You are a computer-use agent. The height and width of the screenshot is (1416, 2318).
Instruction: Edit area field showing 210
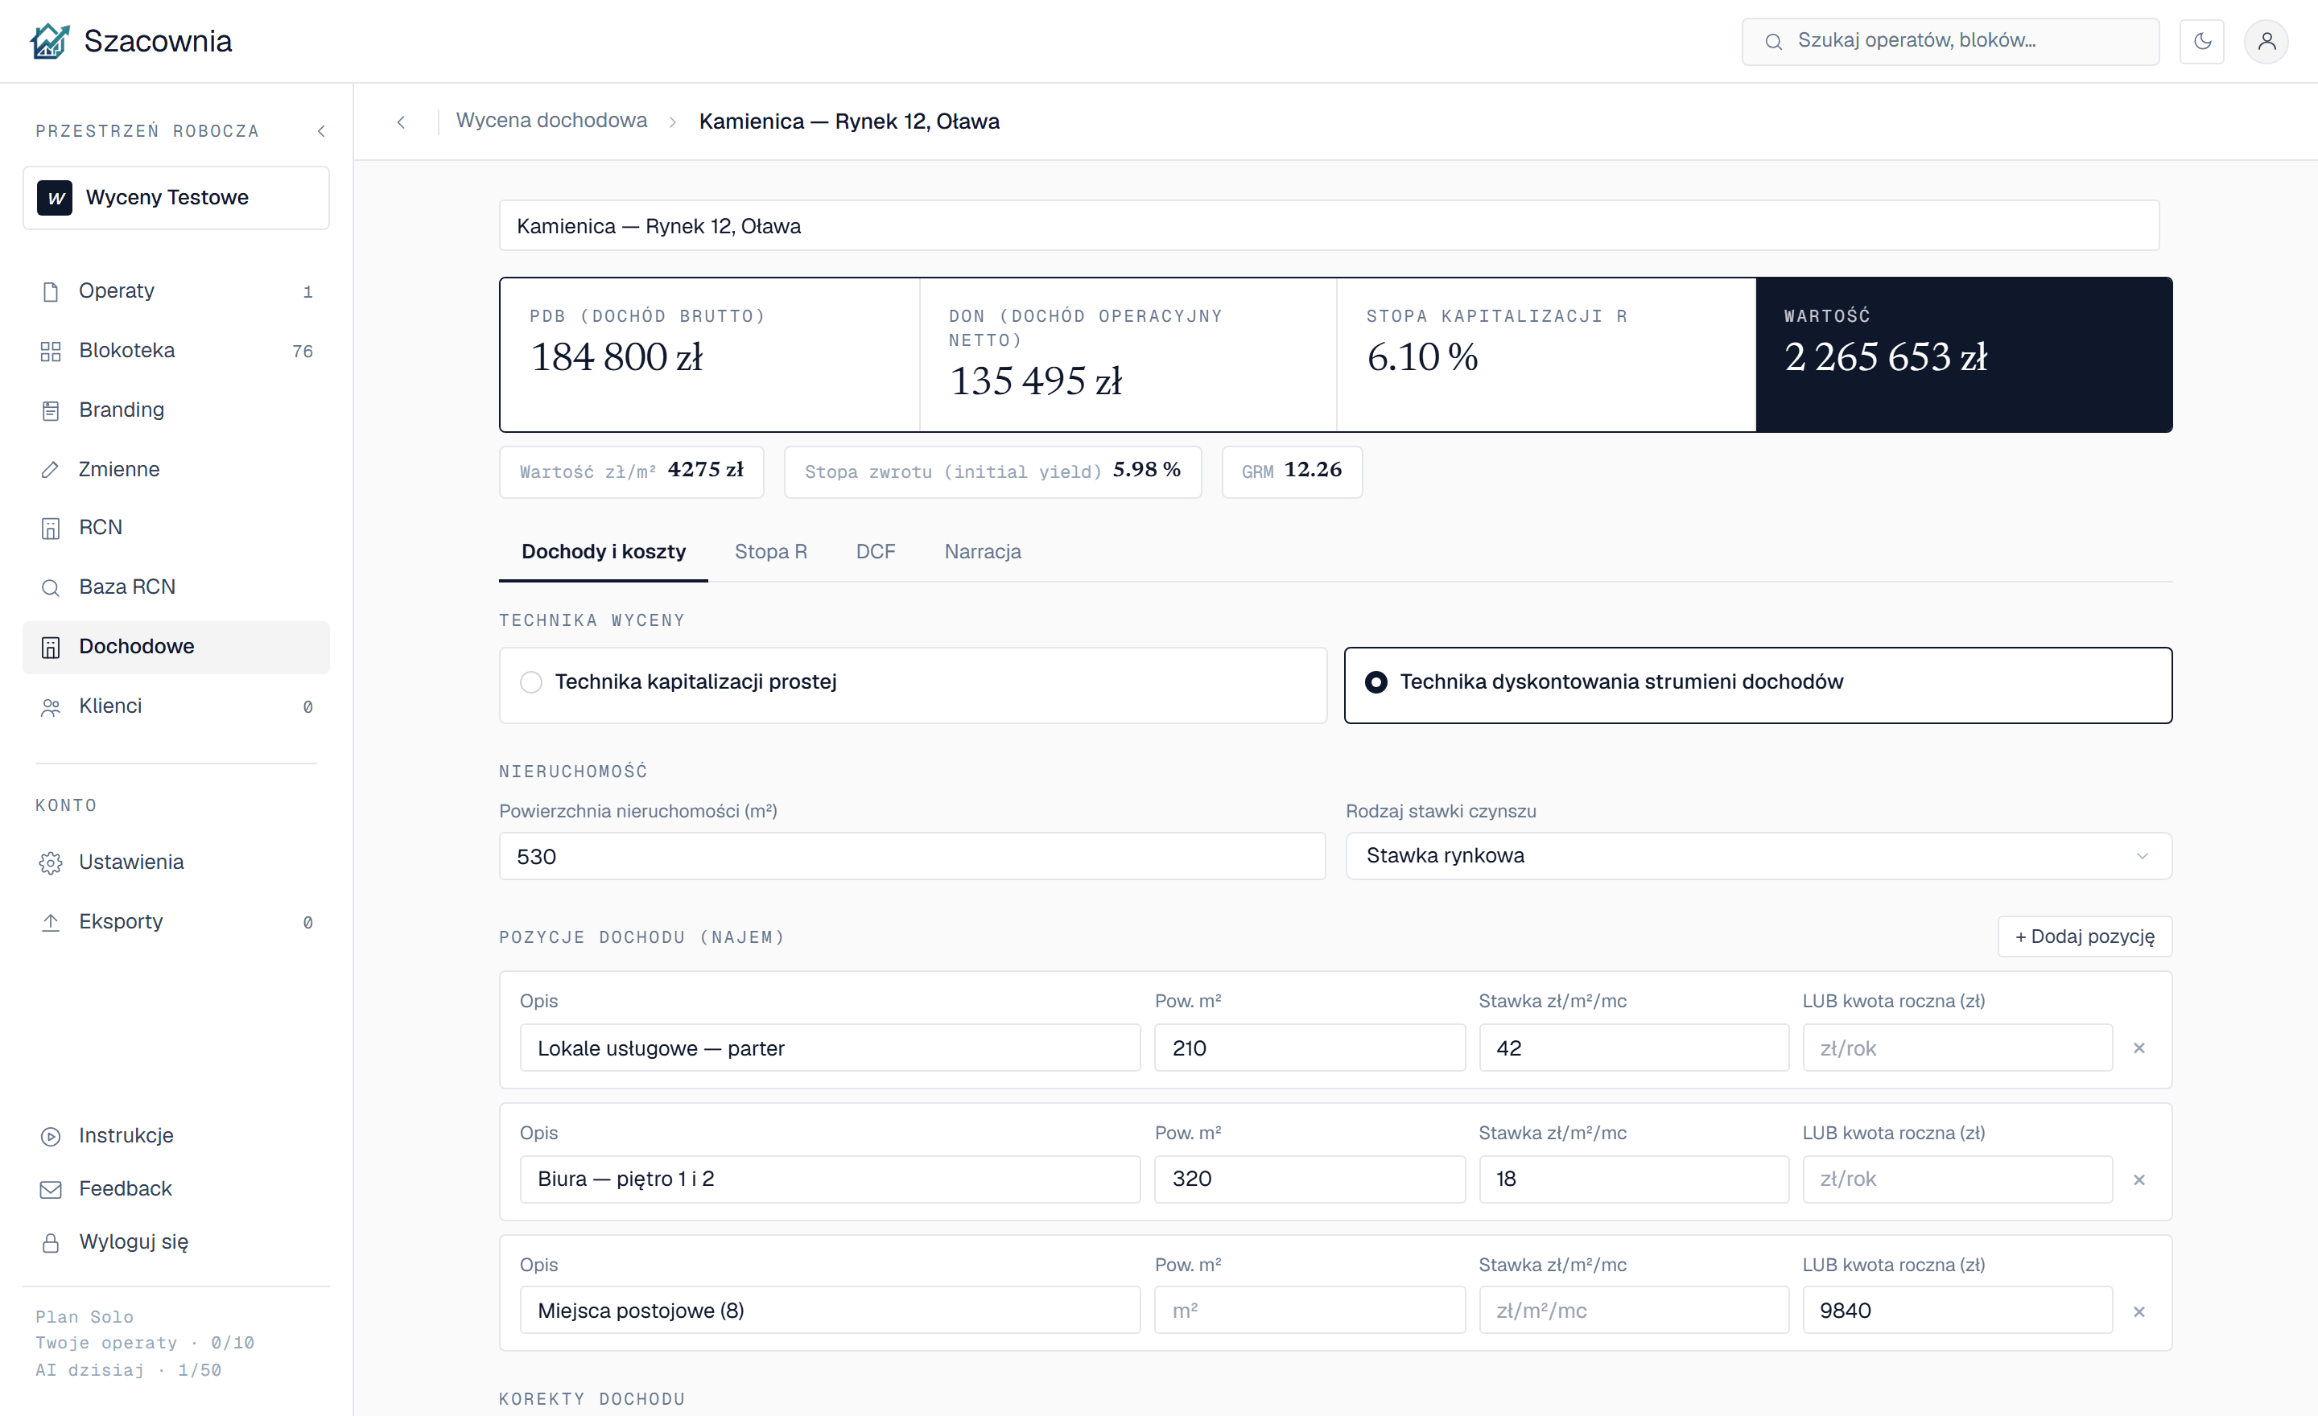(1310, 1048)
